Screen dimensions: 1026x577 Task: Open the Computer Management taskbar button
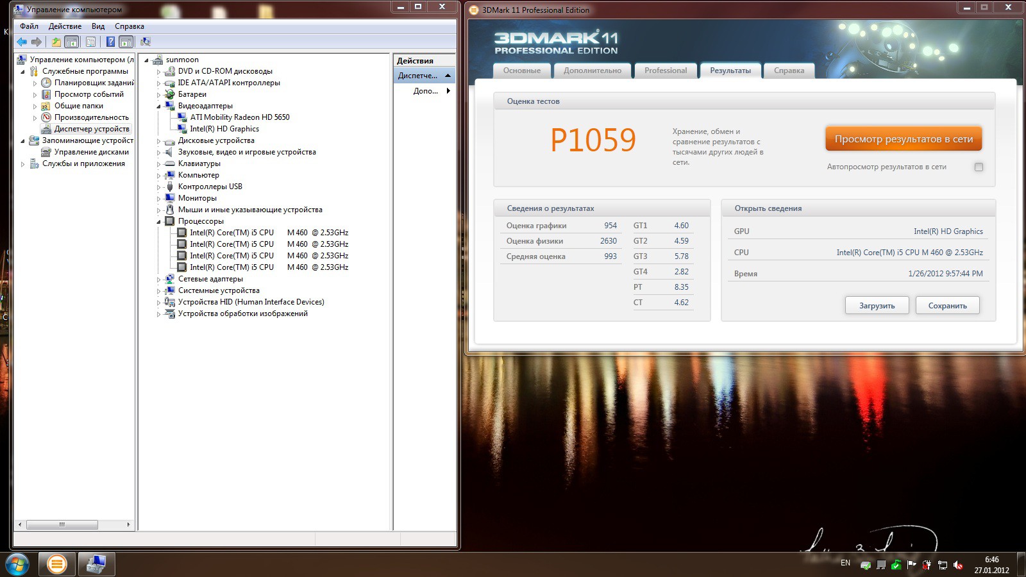(x=97, y=564)
